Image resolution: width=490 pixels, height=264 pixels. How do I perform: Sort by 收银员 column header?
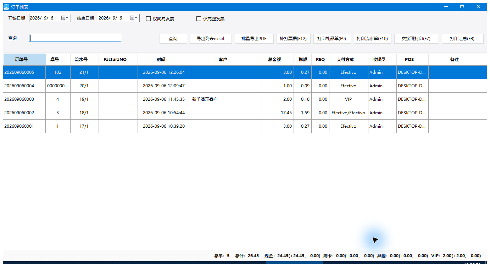(383, 60)
